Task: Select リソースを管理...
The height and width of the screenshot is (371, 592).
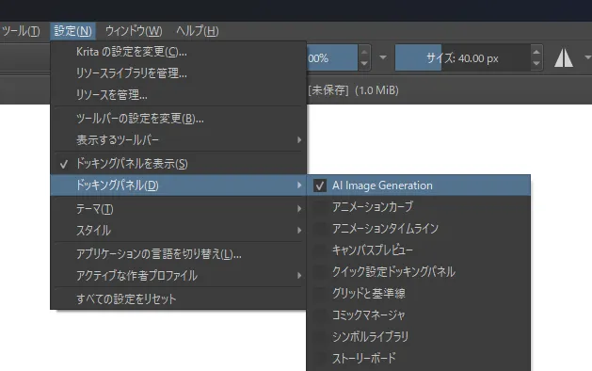Action: click(178, 94)
